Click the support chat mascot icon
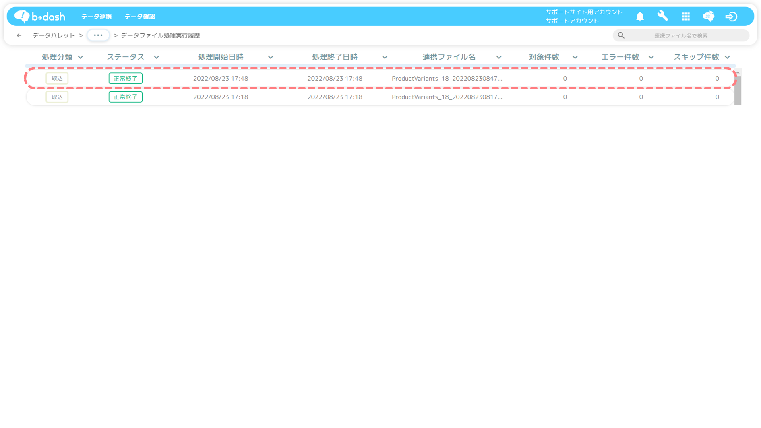This screenshot has height=428, width=761. click(x=708, y=16)
